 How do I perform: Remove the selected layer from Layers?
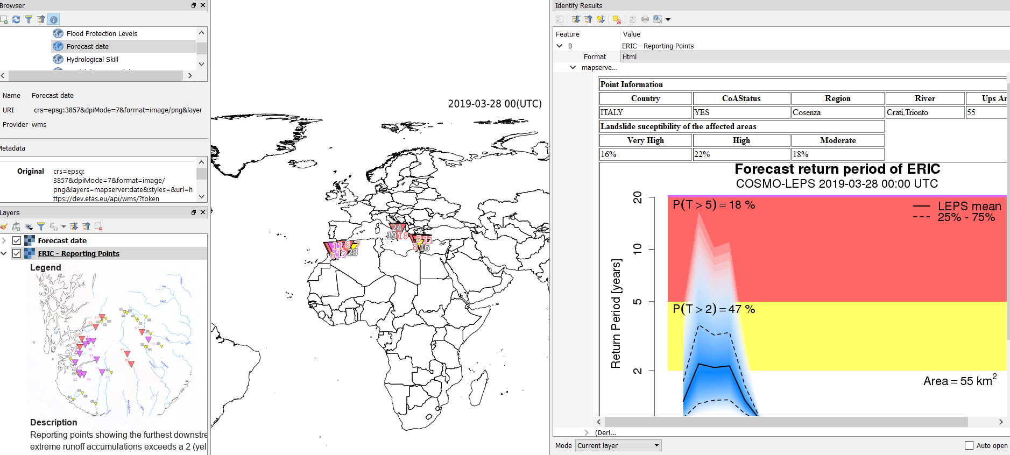click(98, 226)
